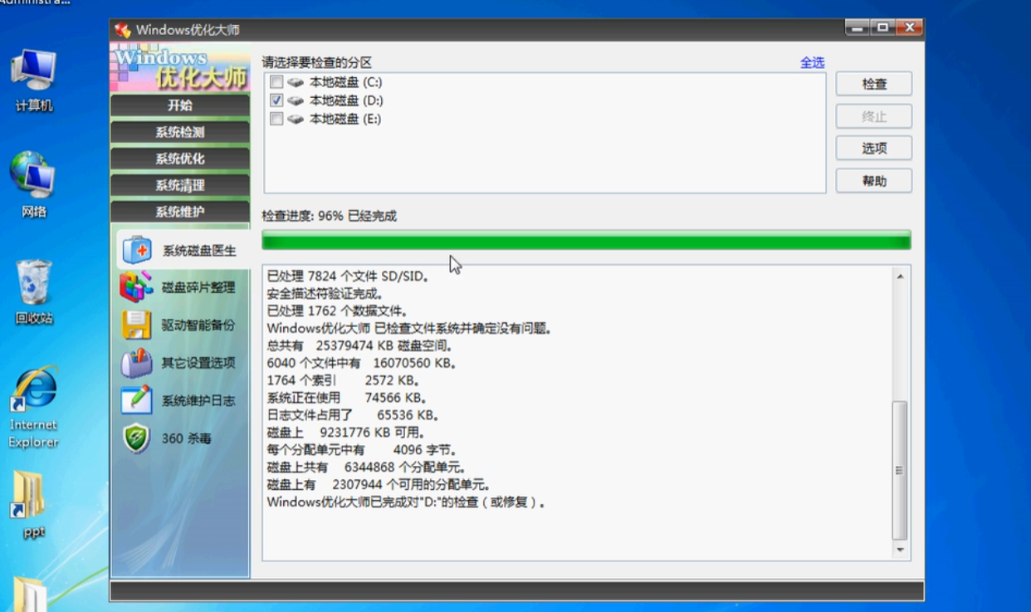1031x612 pixels.
Task: Click log line '1764 个索引 2572 KB。'
Action: tap(344, 380)
